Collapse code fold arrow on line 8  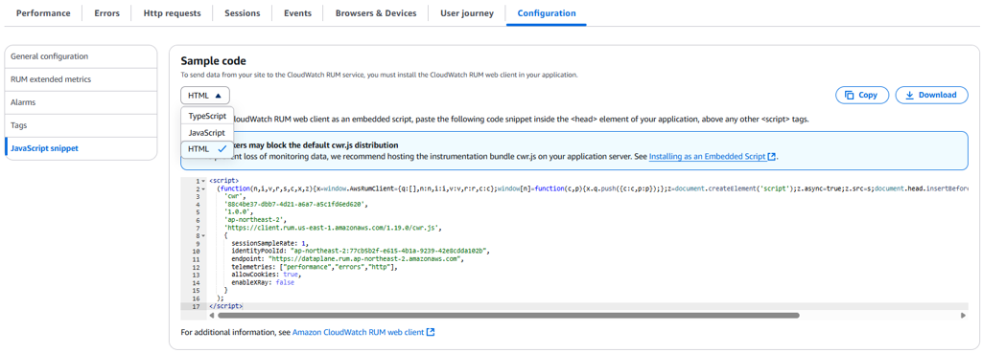pyautogui.click(x=203, y=235)
